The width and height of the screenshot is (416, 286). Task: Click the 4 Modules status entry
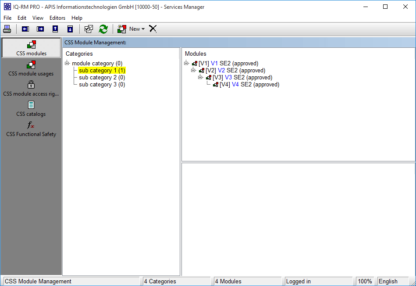(x=247, y=281)
